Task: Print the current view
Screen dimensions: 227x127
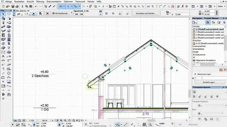Action: point(17,6)
